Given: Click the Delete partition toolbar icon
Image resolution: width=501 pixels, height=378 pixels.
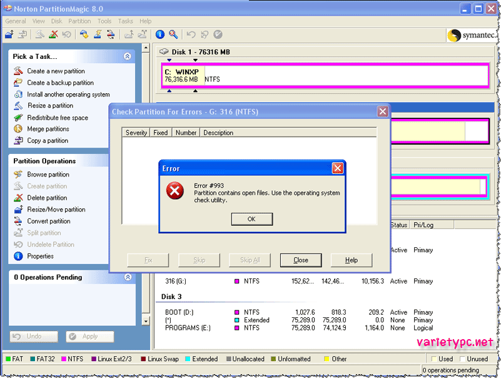Looking at the screenshot, I should click(x=53, y=34).
